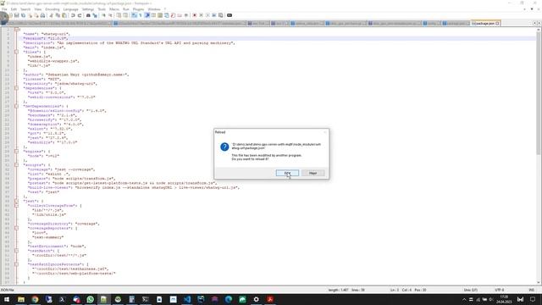This screenshot has height=305, width=542.
Task: Open the User Defined Language toolbar icon
Action: [153, 15]
